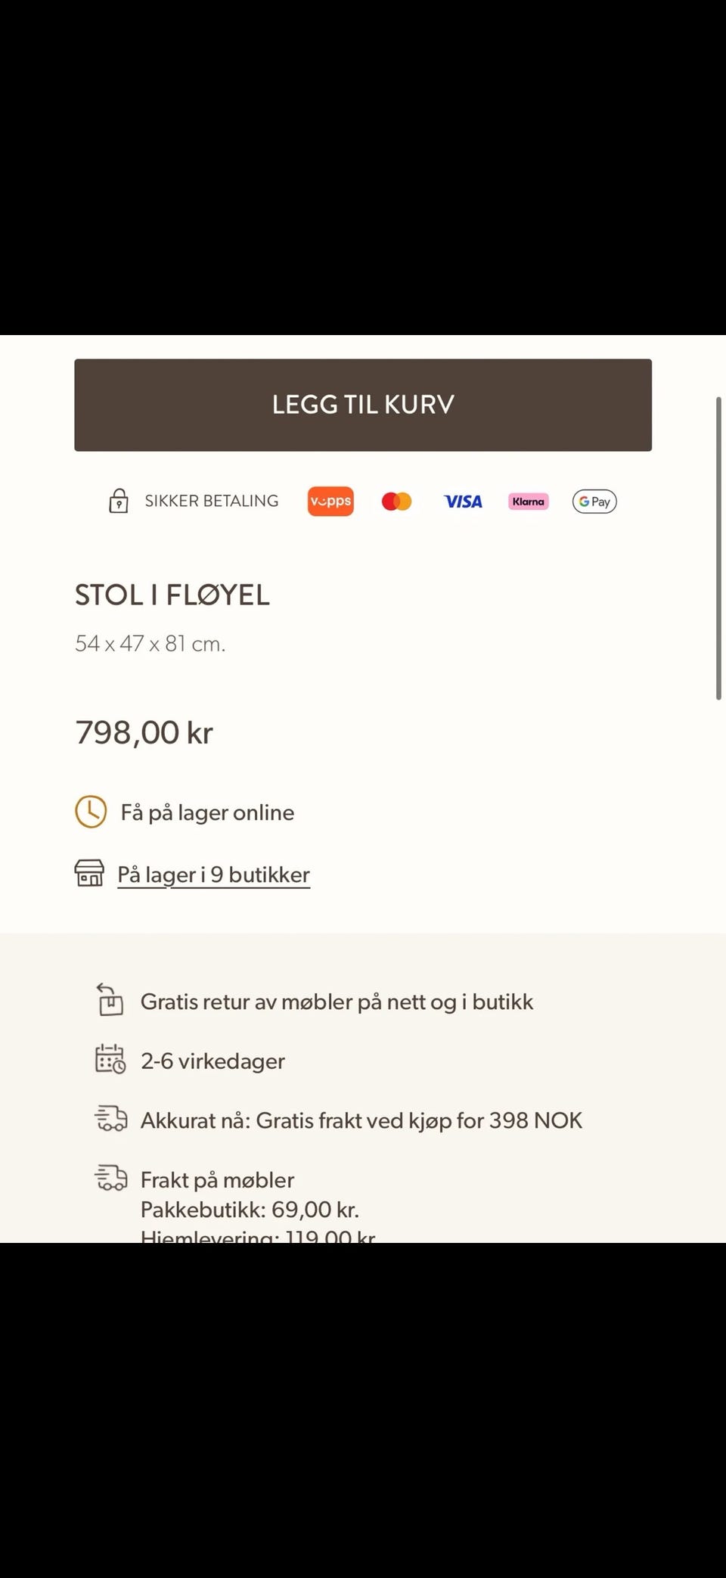Click the Få på lager online text
Viewport: 726px width, 1578px height.
point(207,812)
